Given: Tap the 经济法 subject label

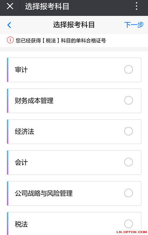Looking at the screenshot, I should (x=25, y=132).
